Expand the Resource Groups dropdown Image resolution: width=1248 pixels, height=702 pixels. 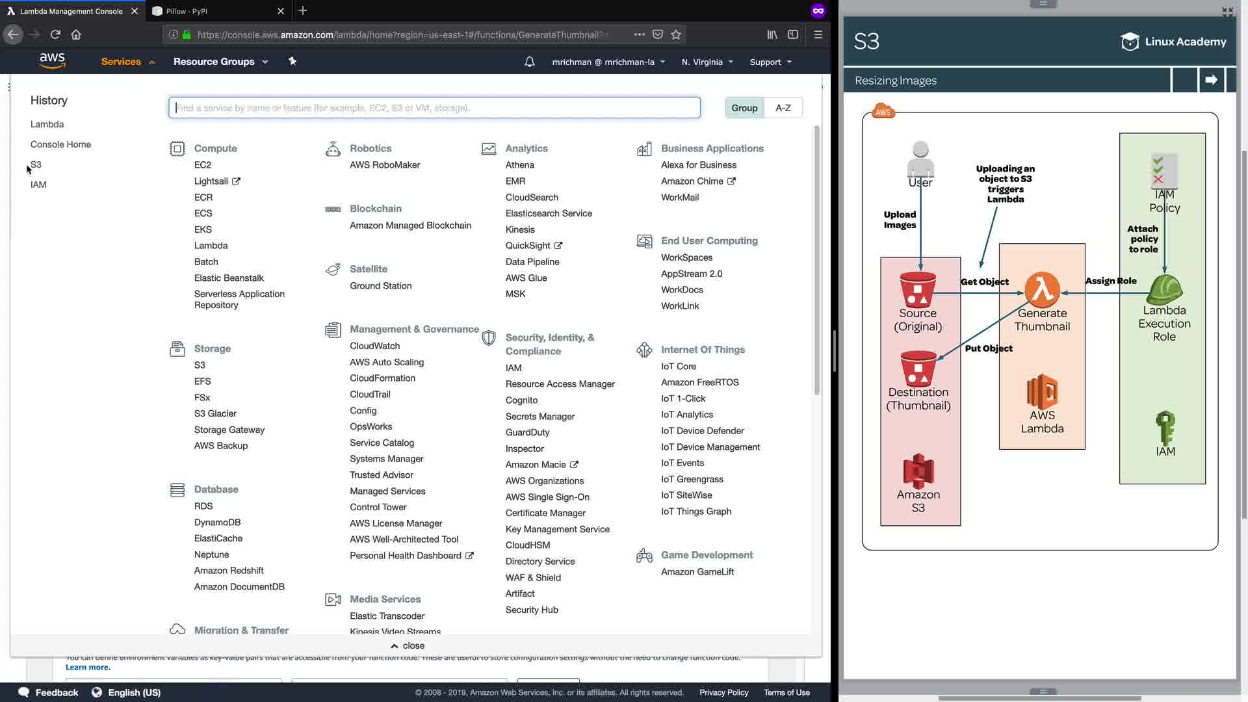click(220, 62)
